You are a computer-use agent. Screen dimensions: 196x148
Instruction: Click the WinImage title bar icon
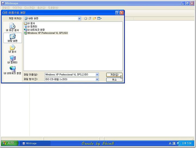click(3, 3)
